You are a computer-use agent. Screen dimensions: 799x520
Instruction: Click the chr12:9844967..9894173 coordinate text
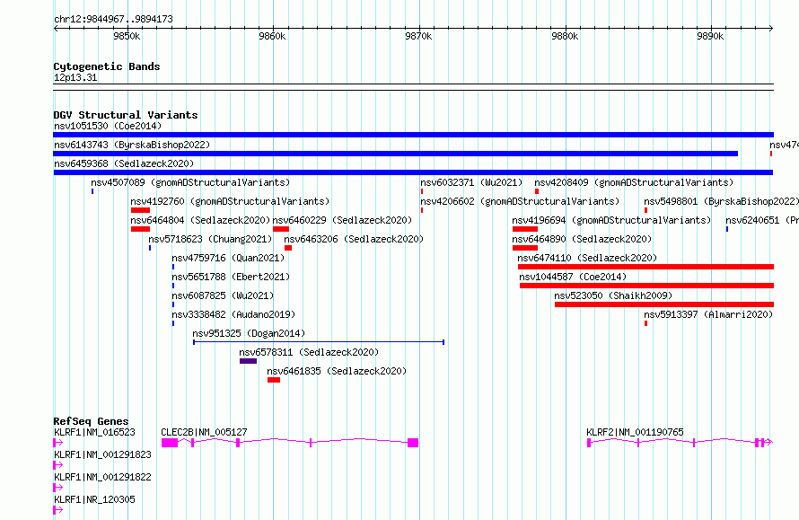(x=113, y=20)
